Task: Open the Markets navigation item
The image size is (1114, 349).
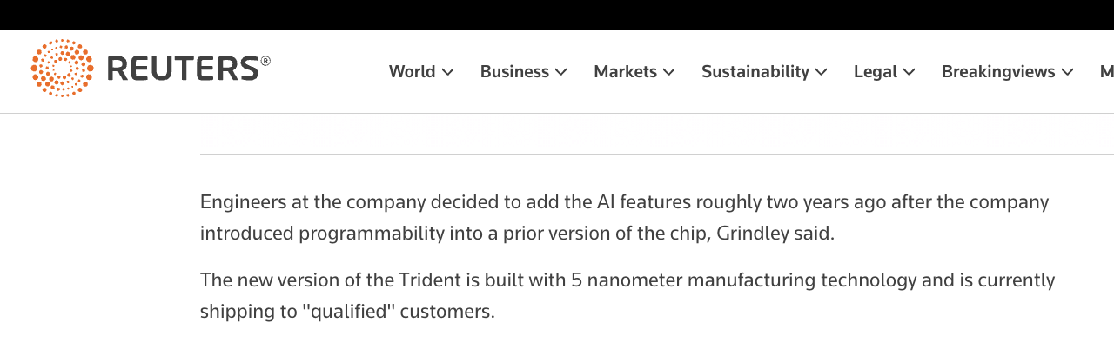Action: coord(625,72)
